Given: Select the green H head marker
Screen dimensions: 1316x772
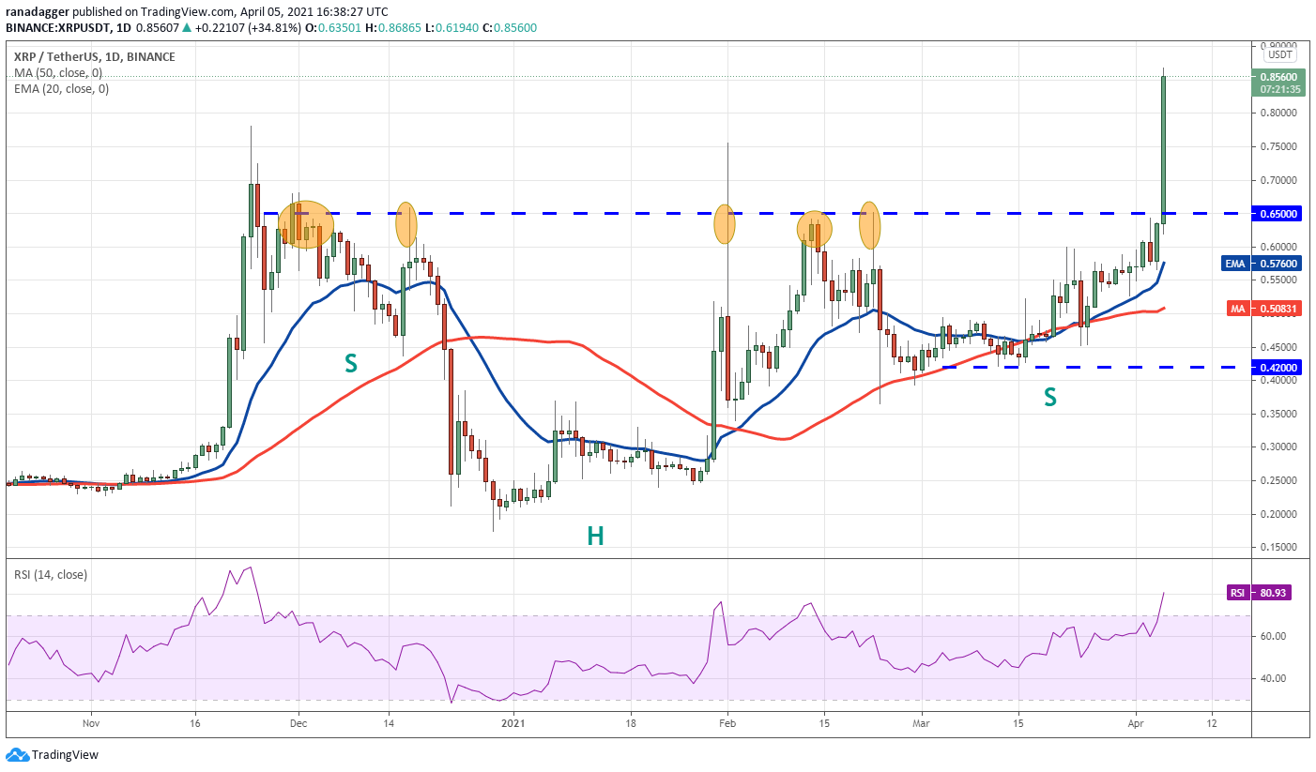Looking at the screenshot, I should click(595, 536).
